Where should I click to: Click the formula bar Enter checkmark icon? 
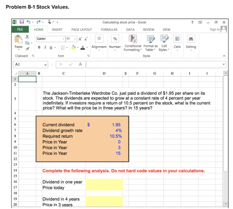tap(71, 65)
